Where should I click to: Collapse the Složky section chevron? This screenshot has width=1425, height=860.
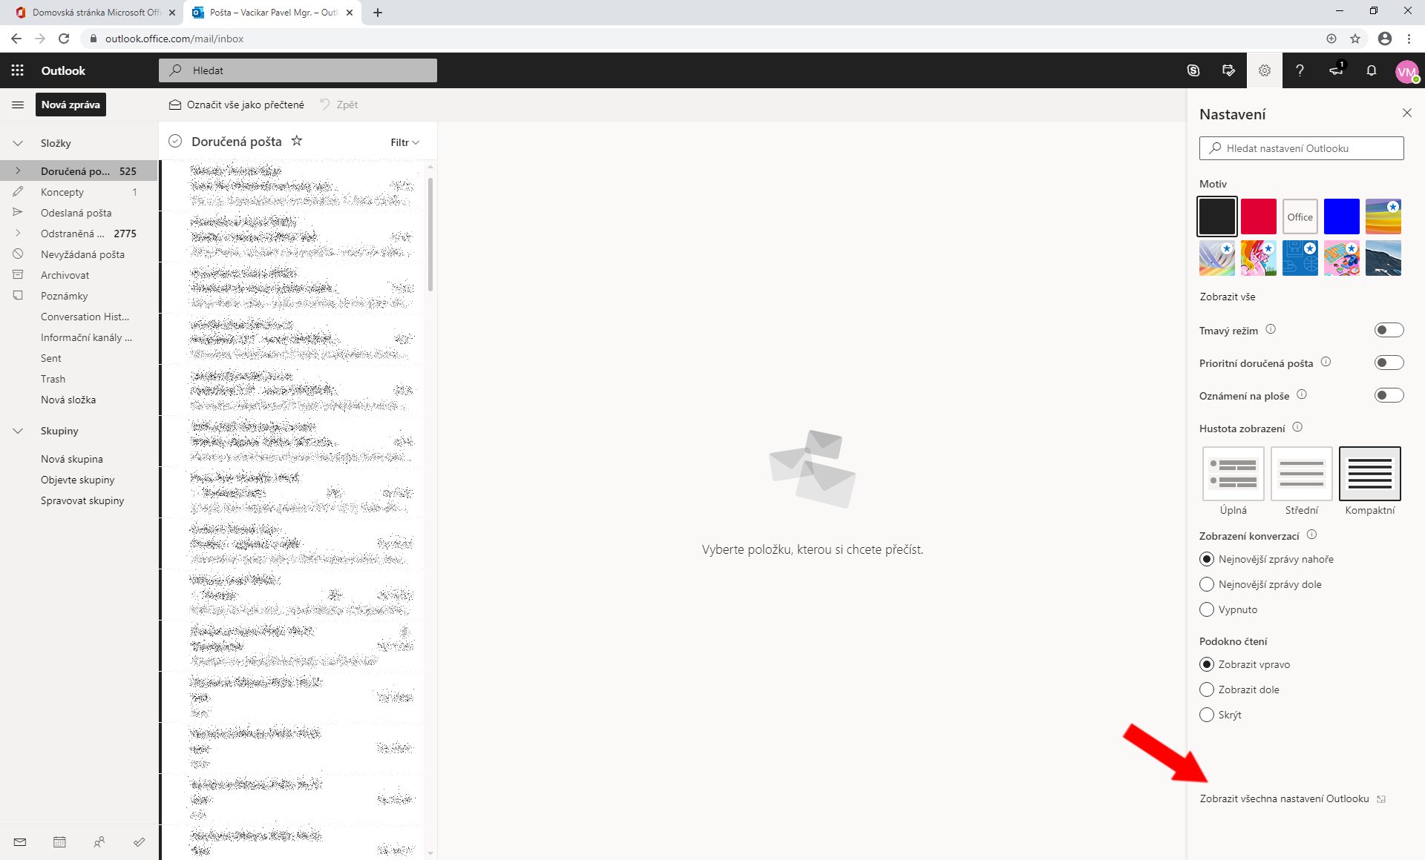[x=18, y=143]
